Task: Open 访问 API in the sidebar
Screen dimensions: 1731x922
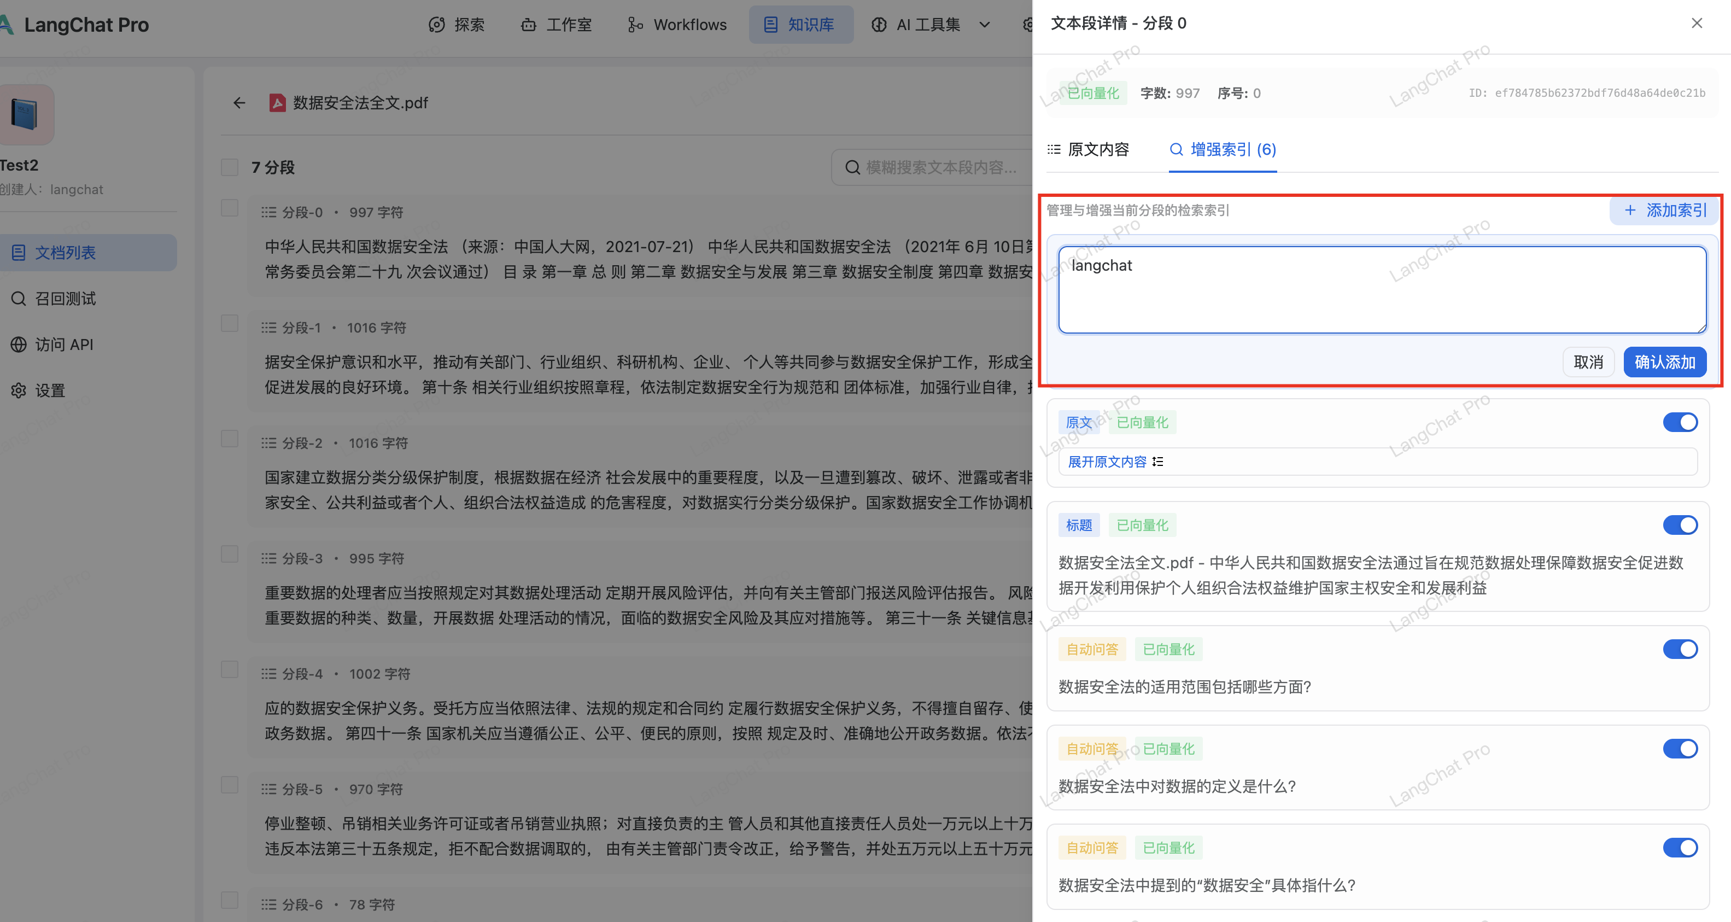Action: (63, 345)
